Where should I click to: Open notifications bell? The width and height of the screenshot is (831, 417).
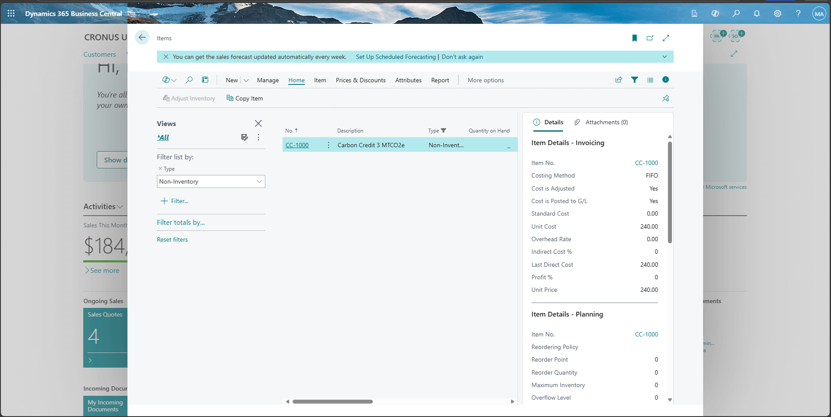[x=757, y=13]
